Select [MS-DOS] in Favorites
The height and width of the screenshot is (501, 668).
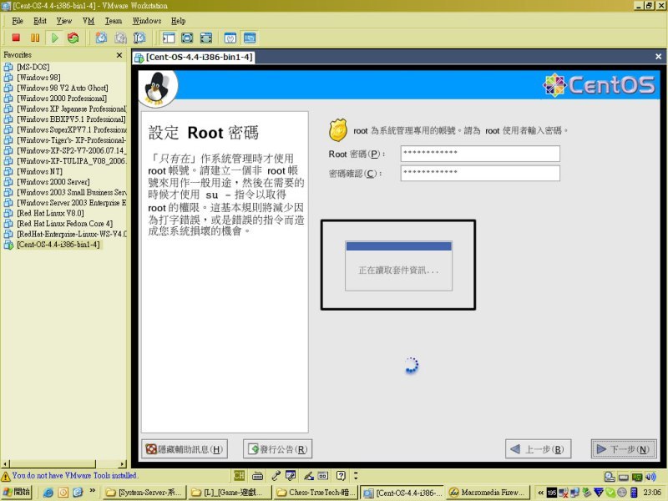pos(33,68)
